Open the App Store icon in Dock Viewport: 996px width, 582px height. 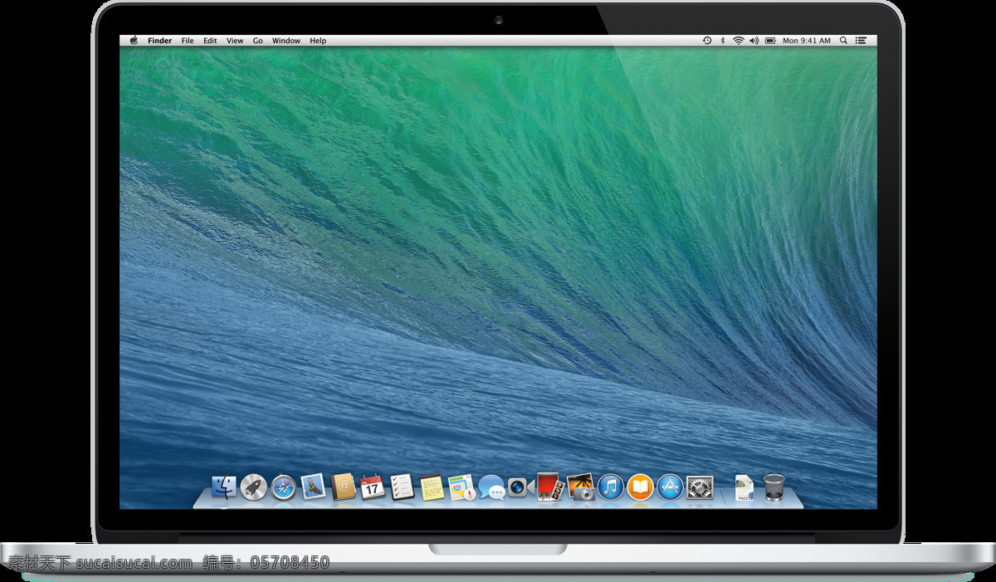point(670,487)
